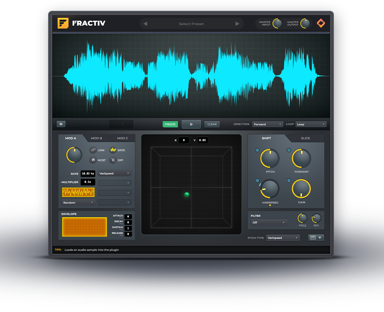Open the Direction dropdown showing Forward
Viewport: 384px width, 312px height.
click(x=267, y=124)
